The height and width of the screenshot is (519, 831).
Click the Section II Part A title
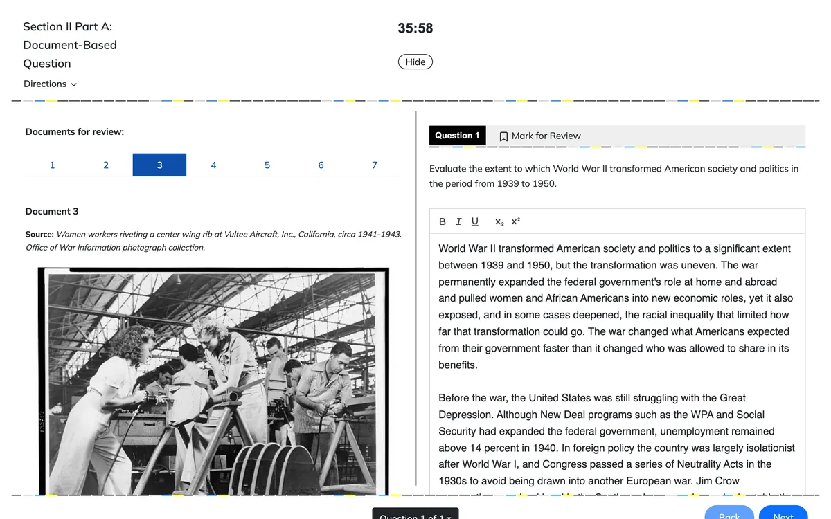[70, 45]
